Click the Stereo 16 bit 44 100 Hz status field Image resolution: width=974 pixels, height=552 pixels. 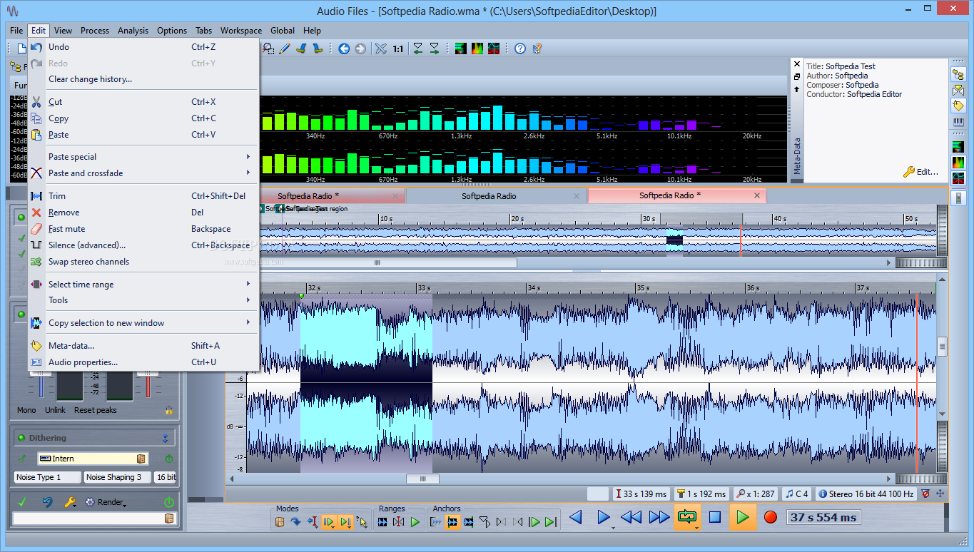click(866, 494)
